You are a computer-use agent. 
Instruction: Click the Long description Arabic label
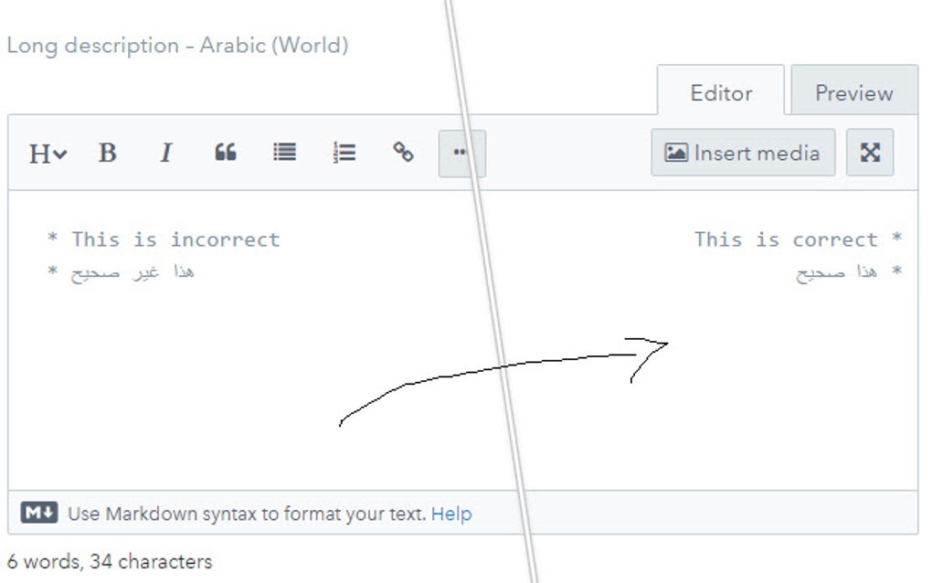(178, 45)
